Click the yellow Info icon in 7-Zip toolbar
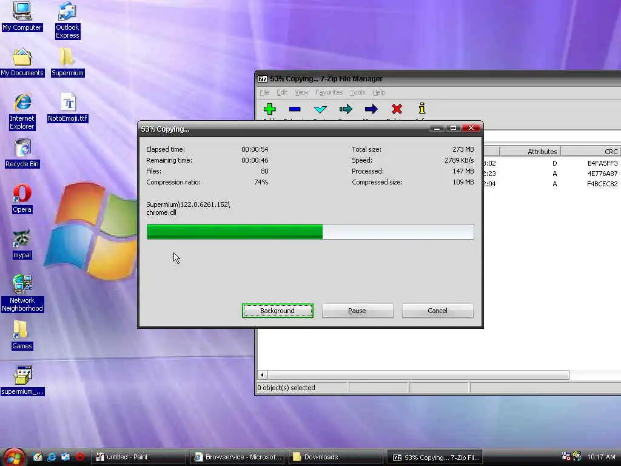 pyautogui.click(x=422, y=109)
